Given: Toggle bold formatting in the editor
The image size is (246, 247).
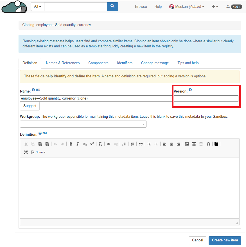Looking at the screenshot, I should [x=71, y=144].
